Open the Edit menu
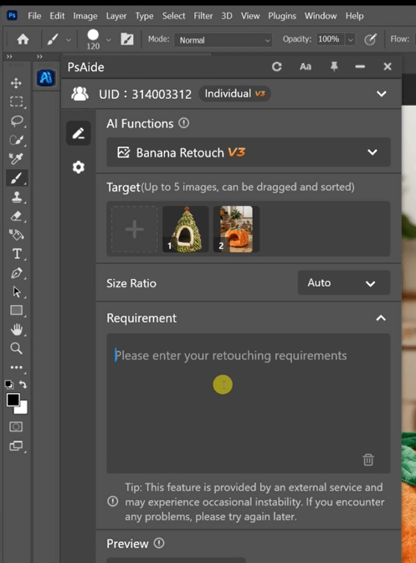 (x=57, y=16)
